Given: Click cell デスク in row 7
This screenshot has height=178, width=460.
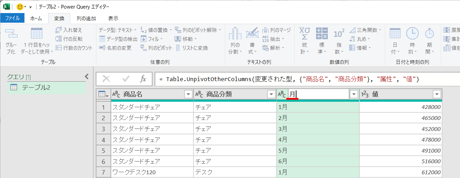Looking at the screenshot, I should (x=235, y=173).
